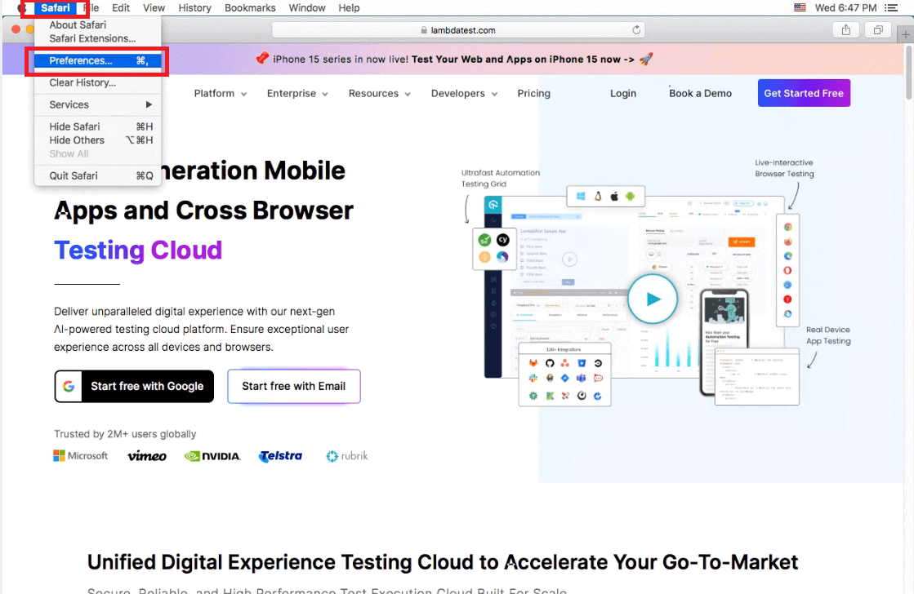The height and width of the screenshot is (594, 914).
Task: Open the History menu
Action: pos(194,8)
